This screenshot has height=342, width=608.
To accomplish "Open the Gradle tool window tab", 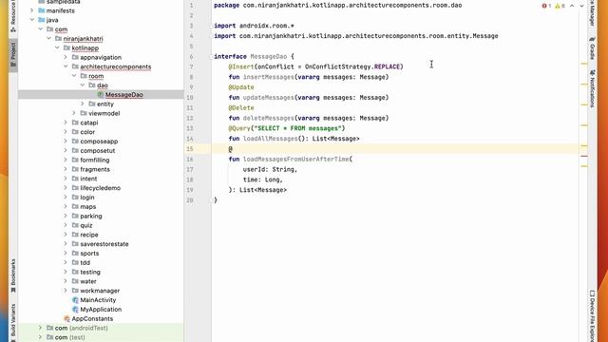I will click(x=592, y=48).
